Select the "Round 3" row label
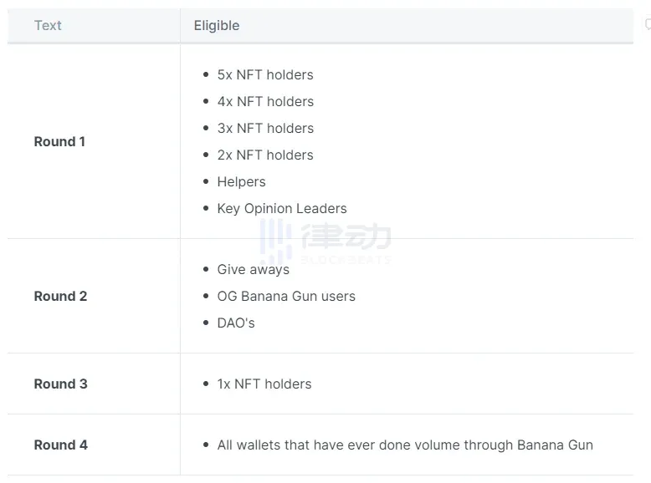 [x=60, y=384]
